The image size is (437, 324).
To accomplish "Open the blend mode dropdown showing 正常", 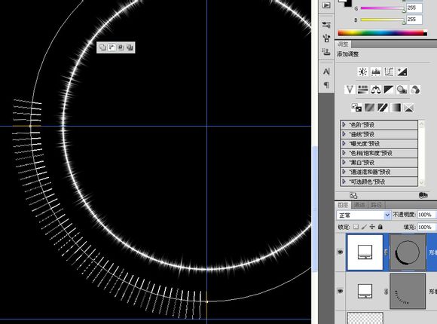I will (x=363, y=215).
